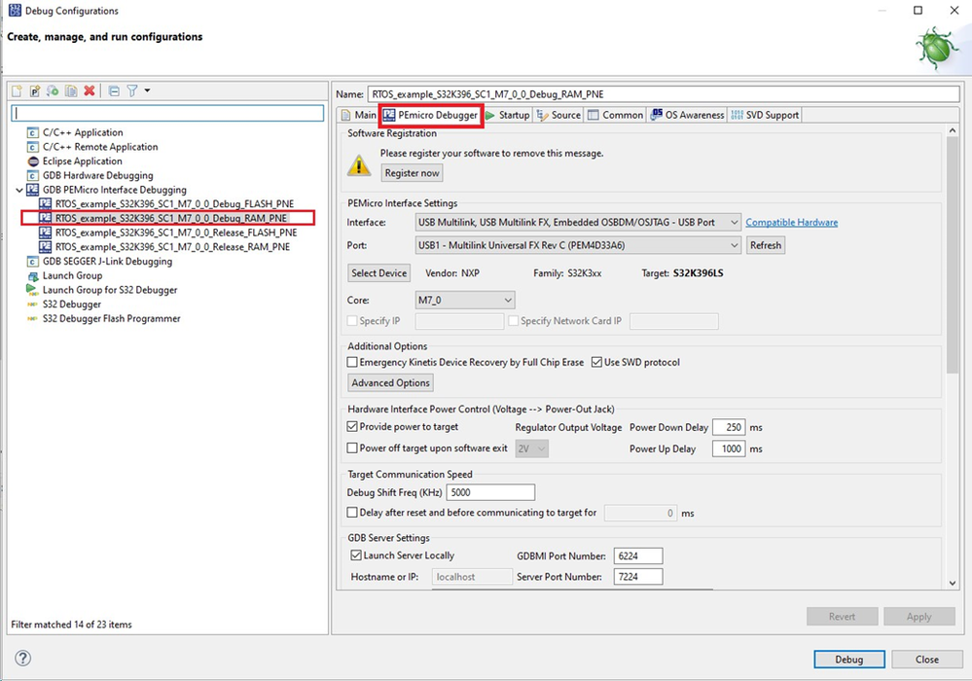Toggle Delay after reset checkbox

(352, 512)
